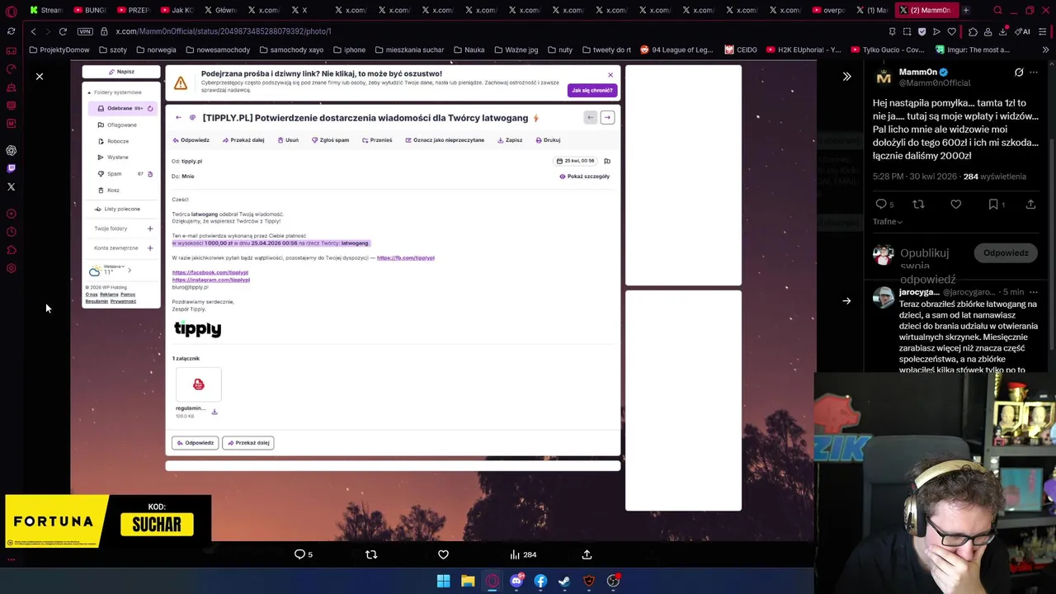This screenshot has height=594, width=1056.
Task: Open MammOn profile avatar in tweet
Action: [x=884, y=78]
